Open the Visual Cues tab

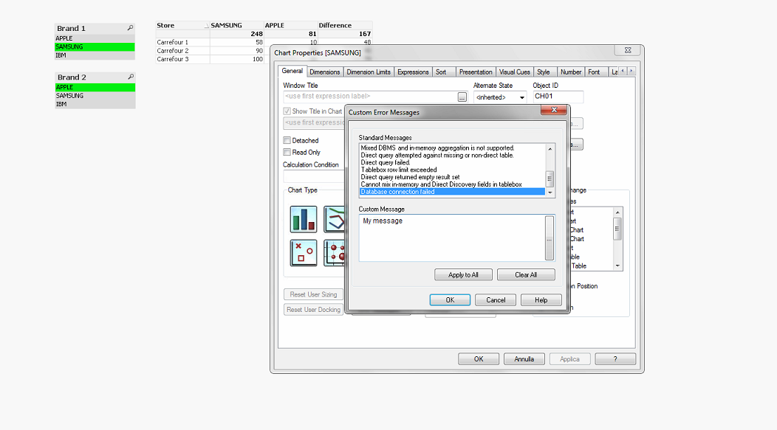514,72
